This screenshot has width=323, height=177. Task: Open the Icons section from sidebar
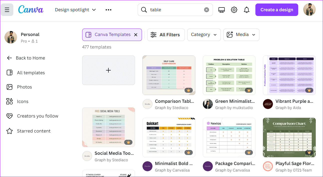(x=23, y=101)
